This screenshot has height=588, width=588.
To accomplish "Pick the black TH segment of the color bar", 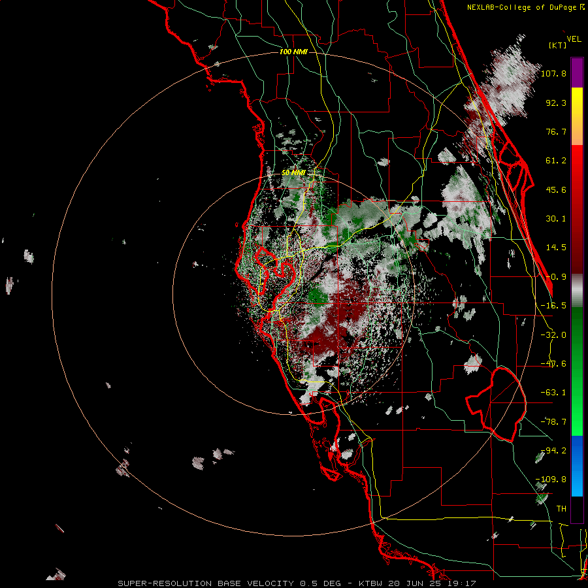I will 577,510.
